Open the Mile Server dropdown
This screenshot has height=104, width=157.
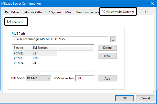[39, 78]
